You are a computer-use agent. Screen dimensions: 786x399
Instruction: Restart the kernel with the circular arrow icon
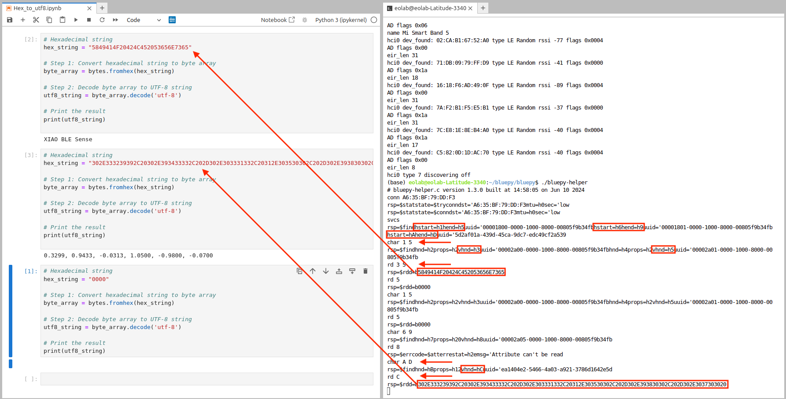(x=102, y=20)
